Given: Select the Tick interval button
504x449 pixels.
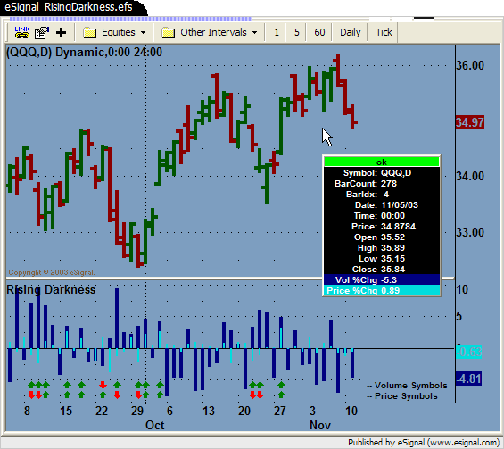Looking at the screenshot, I should 384,32.
